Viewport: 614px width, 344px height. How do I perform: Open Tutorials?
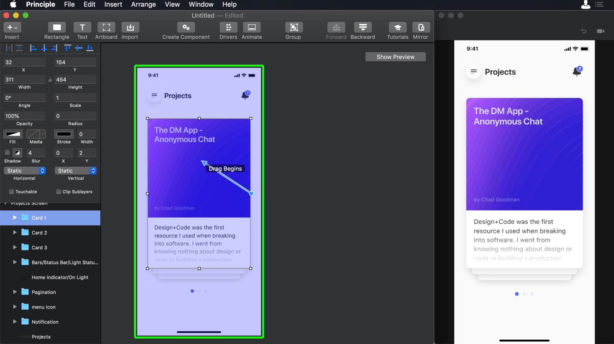click(x=398, y=28)
